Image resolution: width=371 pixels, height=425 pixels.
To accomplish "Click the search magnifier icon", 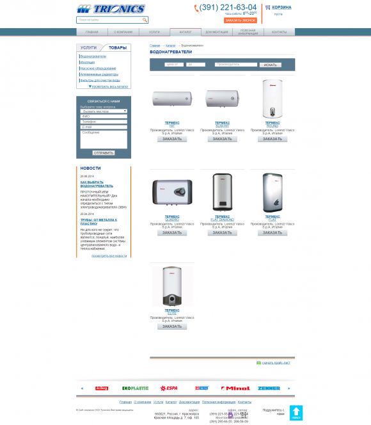I will click(145, 20).
